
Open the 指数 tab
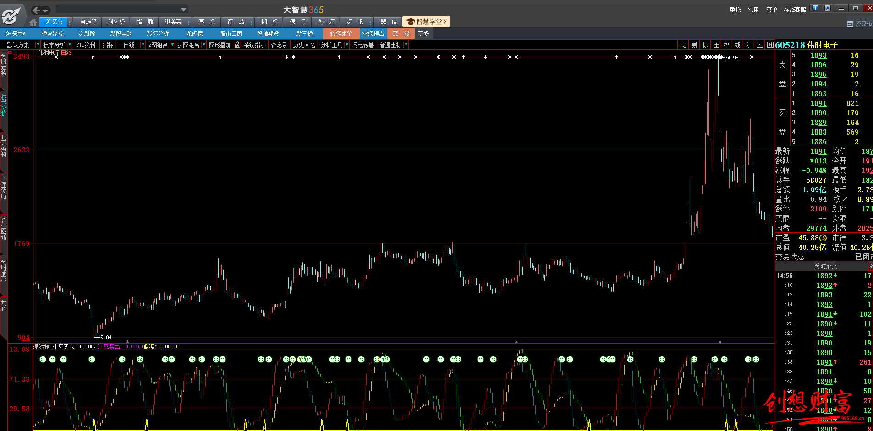coord(145,22)
